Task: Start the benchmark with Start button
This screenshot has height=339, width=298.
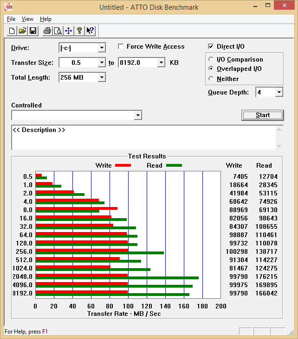Action: (x=263, y=115)
